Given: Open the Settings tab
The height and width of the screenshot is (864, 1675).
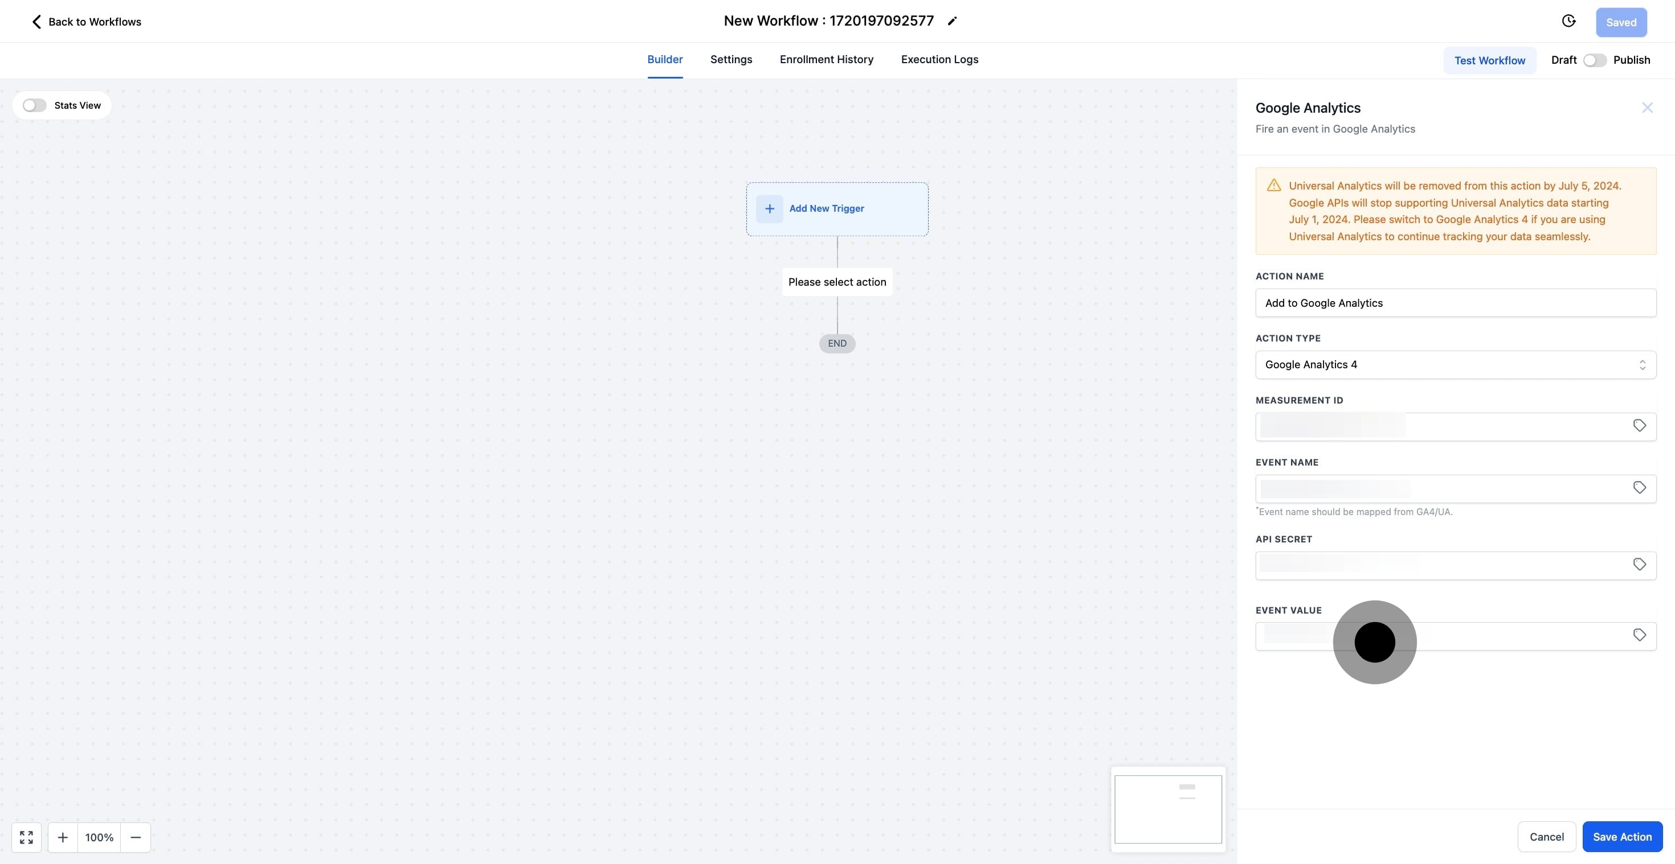Looking at the screenshot, I should tap(731, 59).
